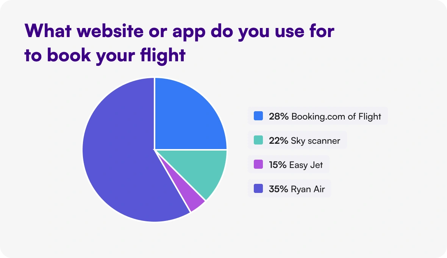Click the "Sky scanner" legend label

coord(316,141)
